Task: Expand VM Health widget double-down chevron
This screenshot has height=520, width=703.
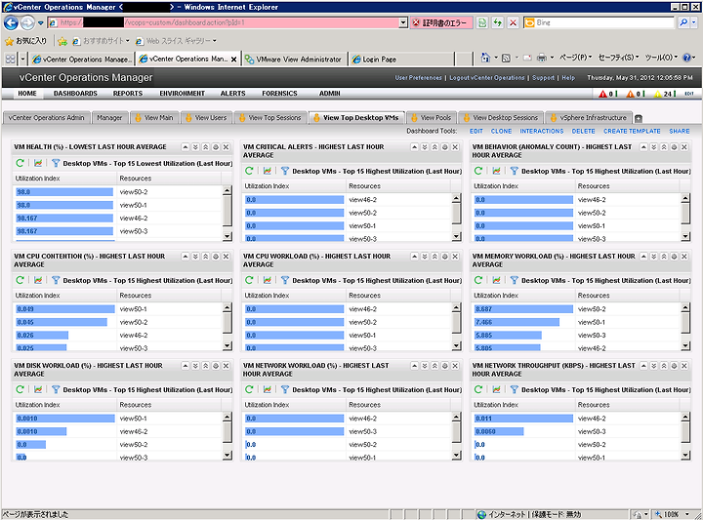Action: pyautogui.click(x=195, y=147)
